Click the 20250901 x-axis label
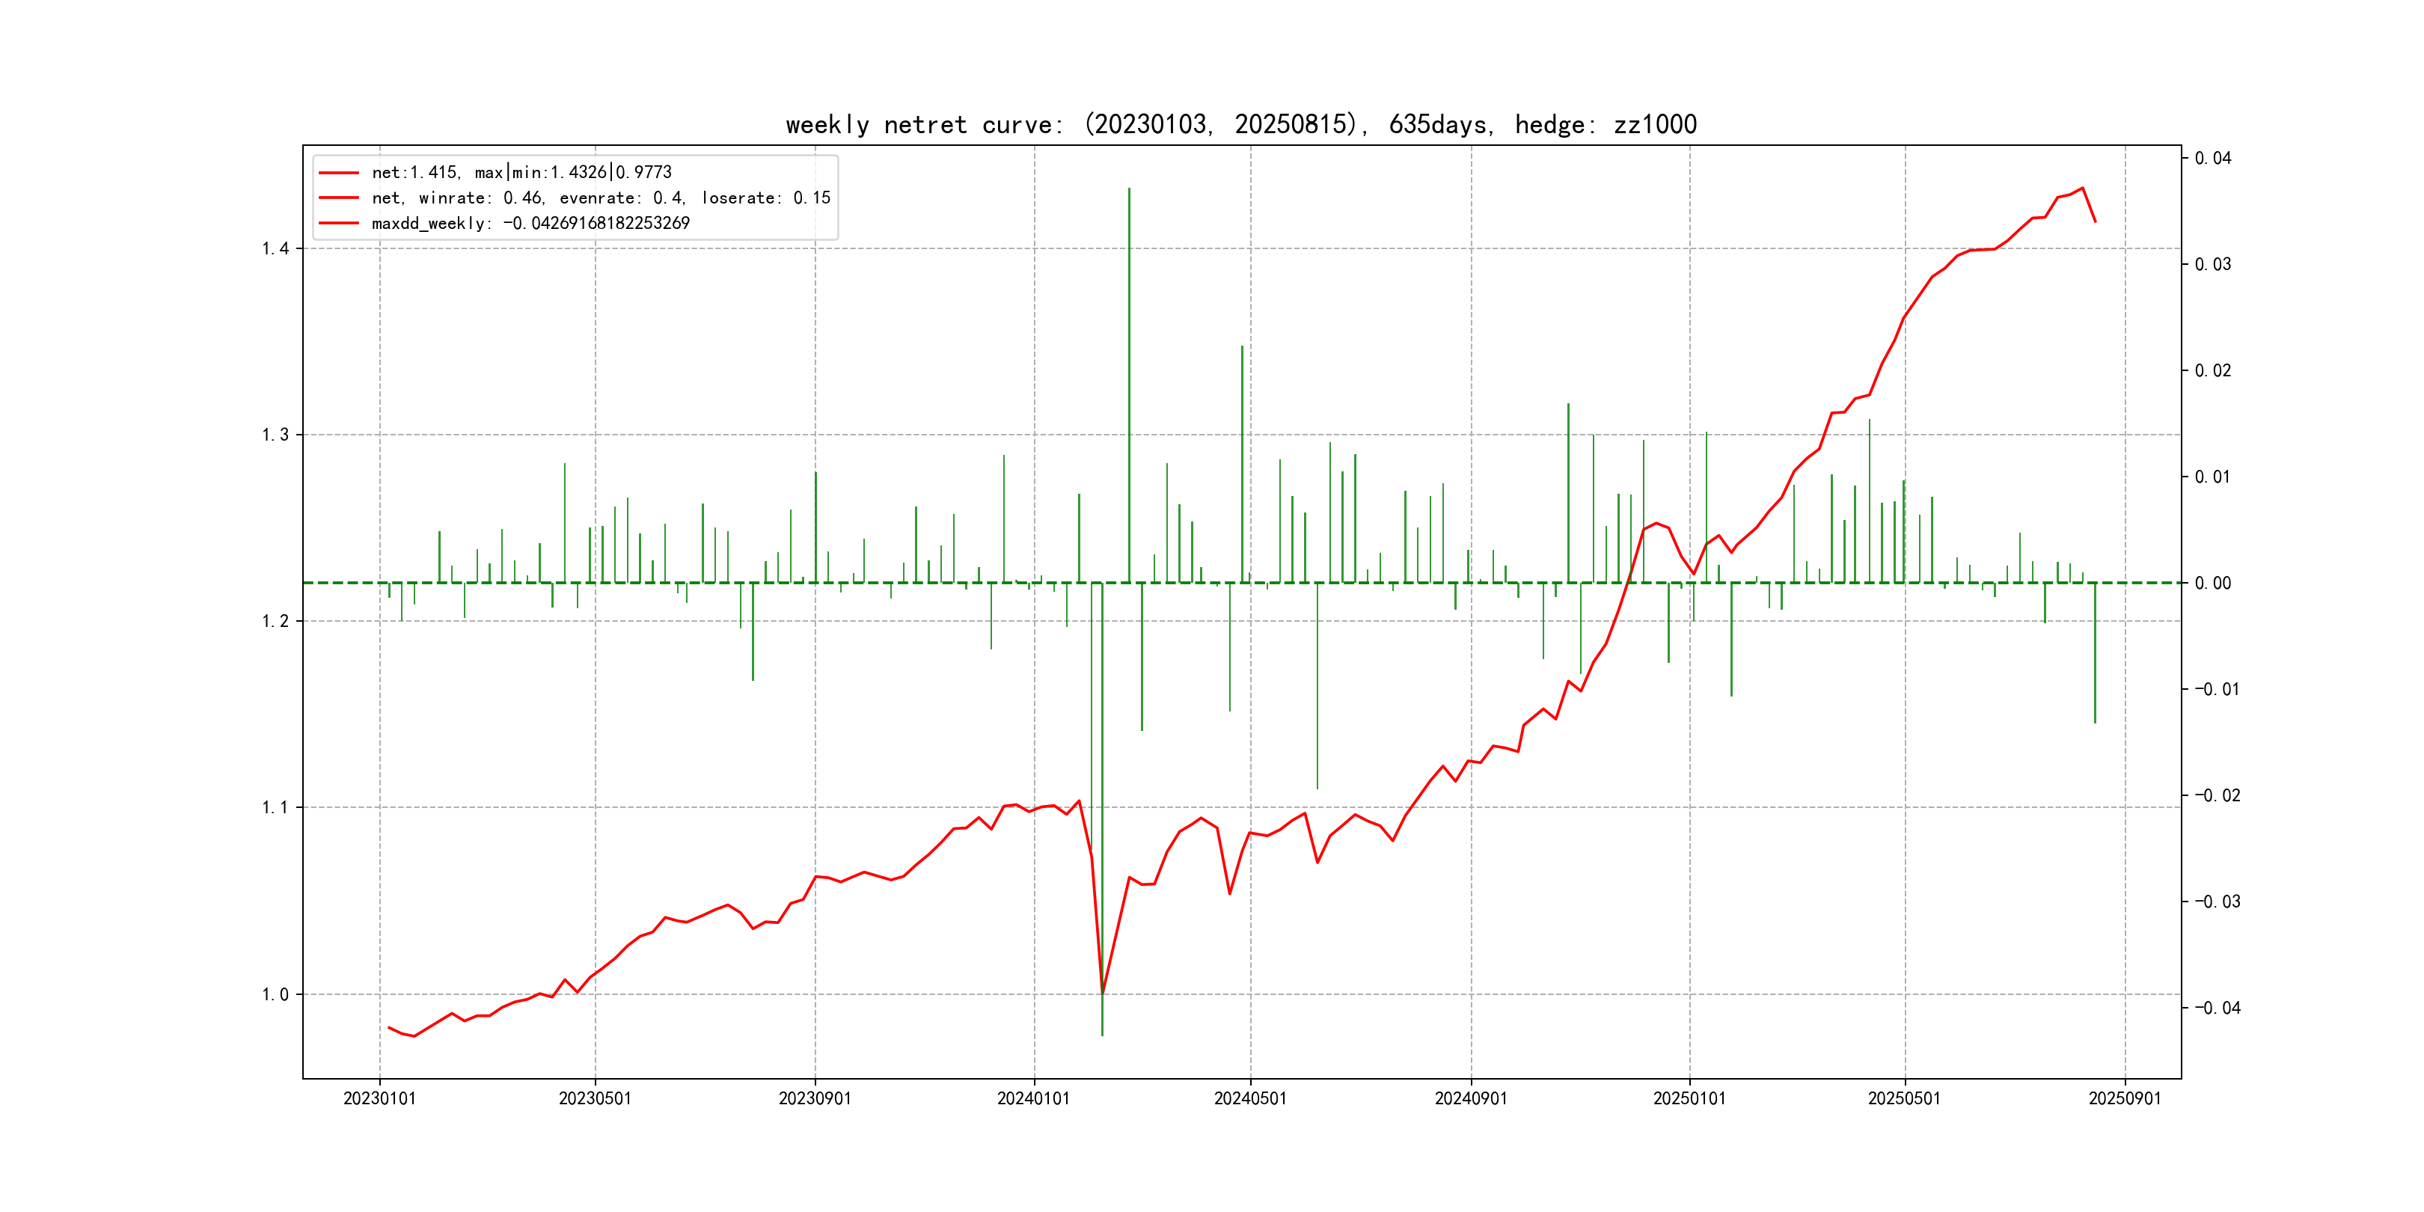The height and width of the screenshot is (1212, 2424). [x=2125, y=1098]
